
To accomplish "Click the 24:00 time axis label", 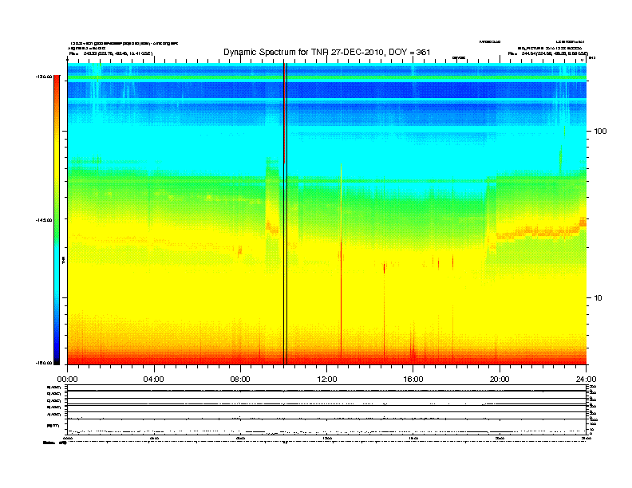I will point(586,380).
